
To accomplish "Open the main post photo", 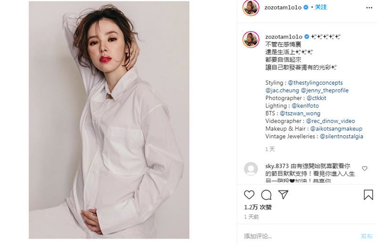I will pos(109,120).
